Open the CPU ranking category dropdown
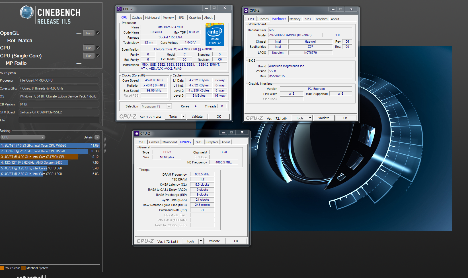Screen dimensions: 468x278 click(x=23, y=137)
